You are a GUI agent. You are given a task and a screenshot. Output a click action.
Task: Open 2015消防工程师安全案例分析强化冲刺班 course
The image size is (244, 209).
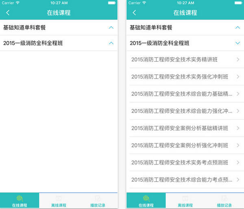pos(185,145)
